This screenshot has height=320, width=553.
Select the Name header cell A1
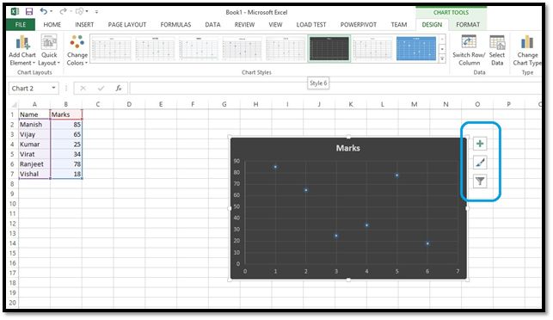pos(34,114)
